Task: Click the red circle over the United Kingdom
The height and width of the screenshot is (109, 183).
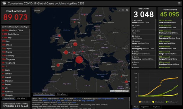Action: [59, 35]
